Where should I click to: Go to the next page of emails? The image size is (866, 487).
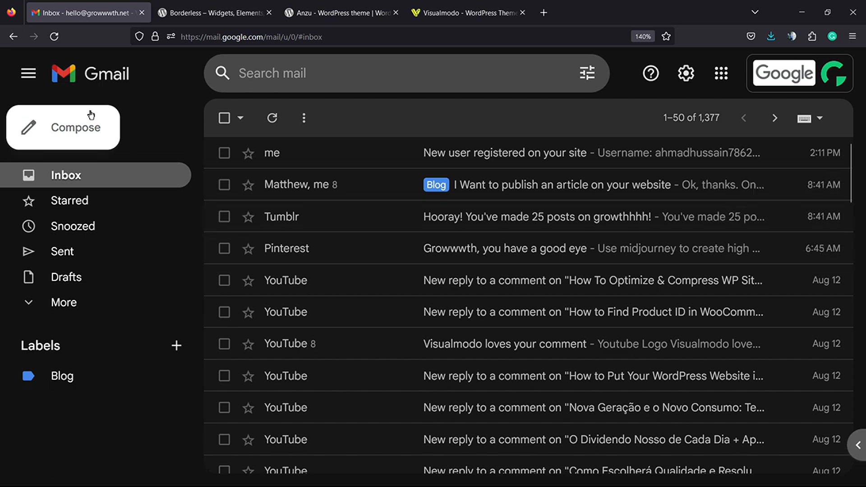774,118
